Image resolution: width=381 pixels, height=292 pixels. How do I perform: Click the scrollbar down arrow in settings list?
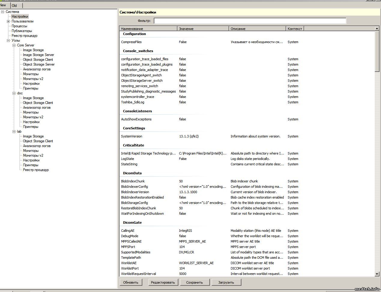pos(377,274)
